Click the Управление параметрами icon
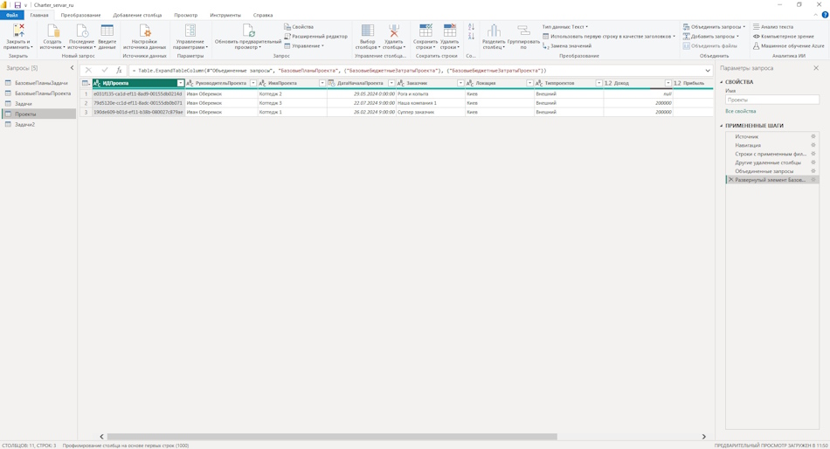The height and width of the screenshot is (449, 830). click(x=190, y=31)
